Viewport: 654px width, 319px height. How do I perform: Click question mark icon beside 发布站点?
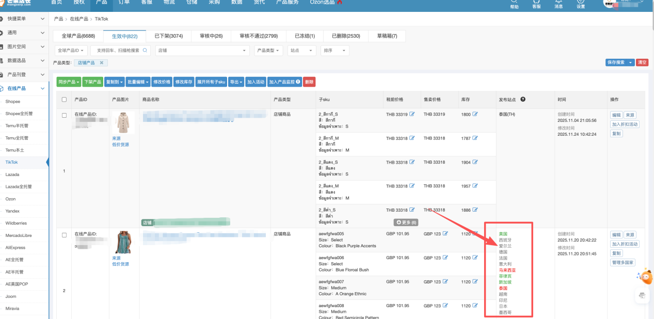coord(523,99)
